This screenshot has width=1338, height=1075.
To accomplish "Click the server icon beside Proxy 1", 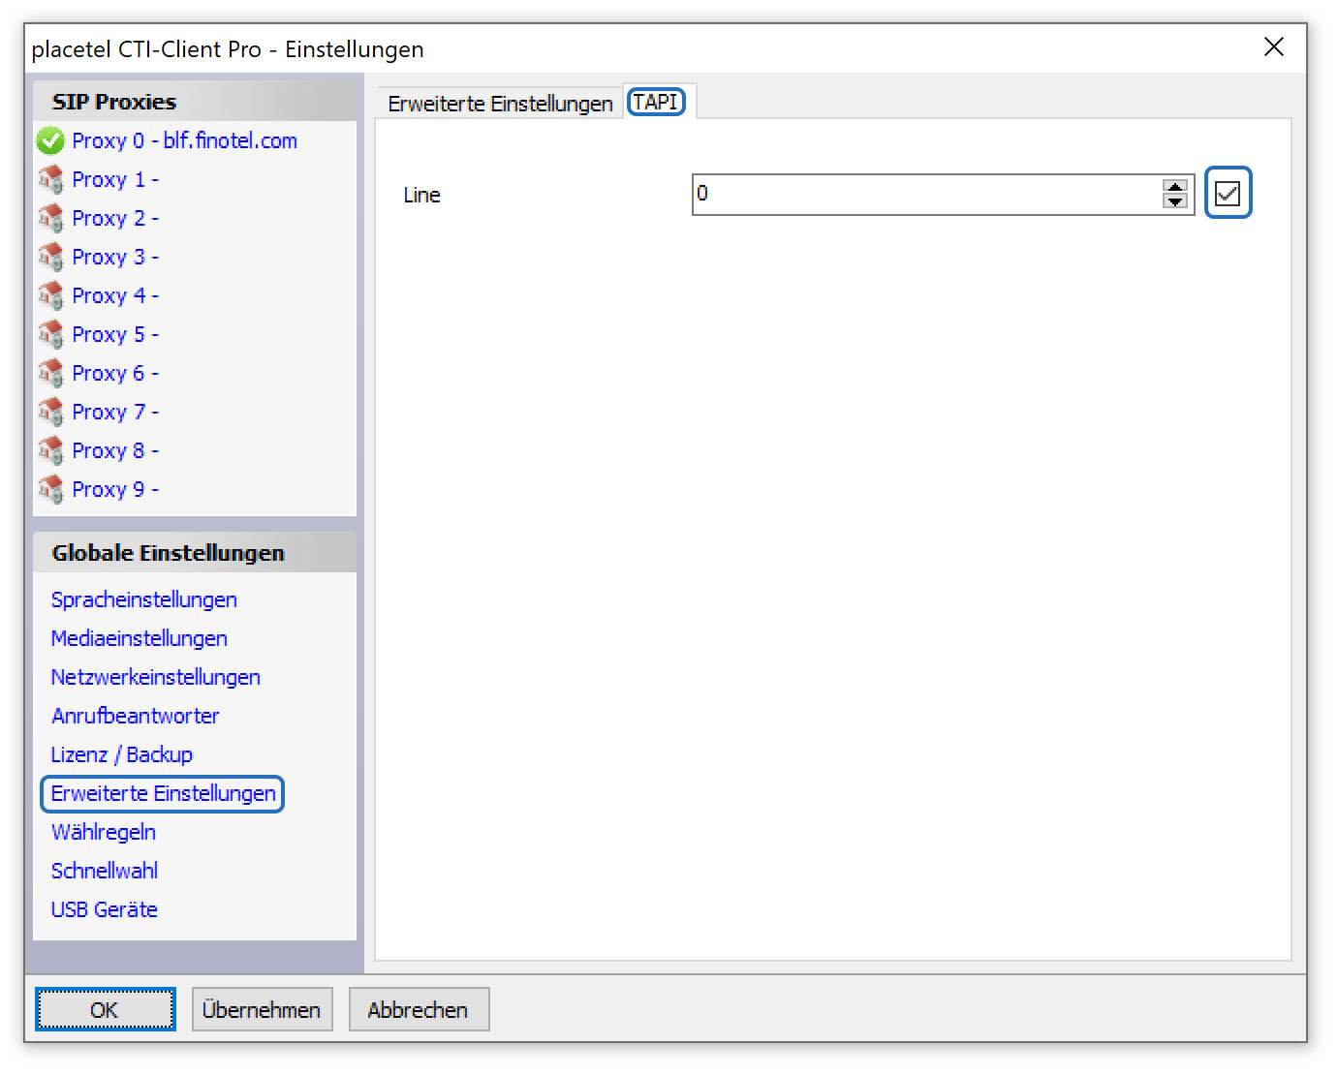I will (x=50, y=180).
